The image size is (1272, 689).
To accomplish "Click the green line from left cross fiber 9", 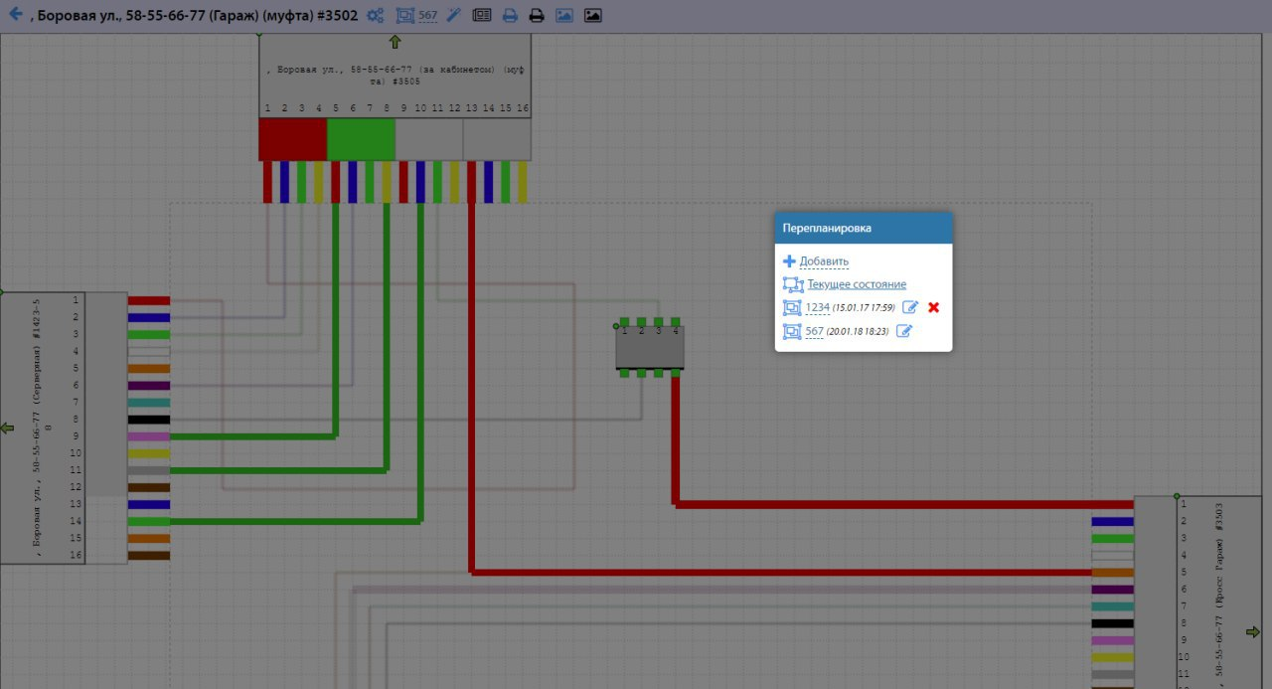I will coord(253,436).
